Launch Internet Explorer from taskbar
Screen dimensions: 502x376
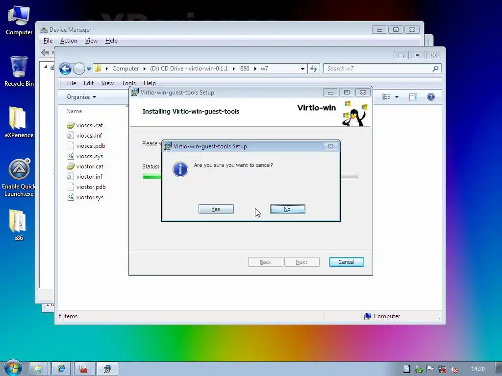[61, 369]
